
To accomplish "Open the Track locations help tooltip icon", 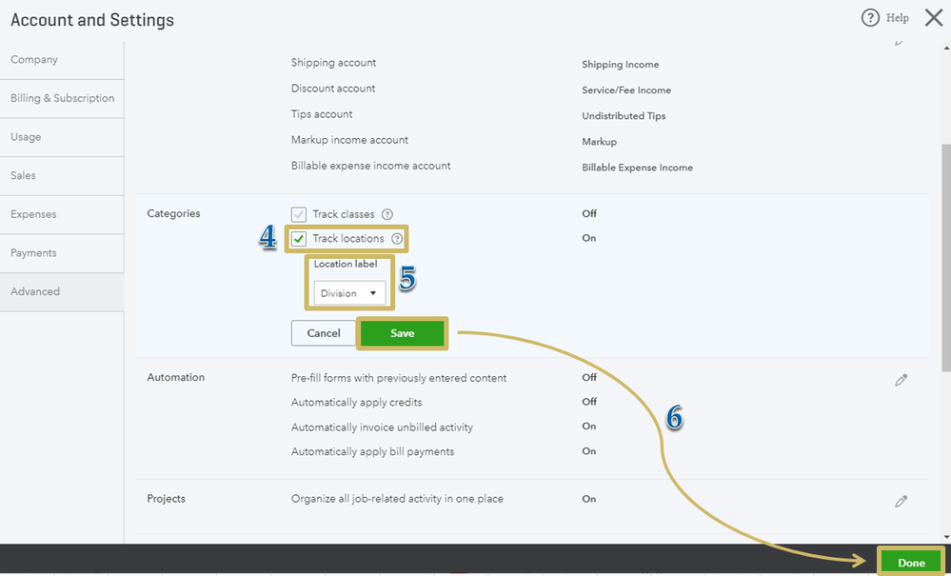I will (x=397, y=239).
